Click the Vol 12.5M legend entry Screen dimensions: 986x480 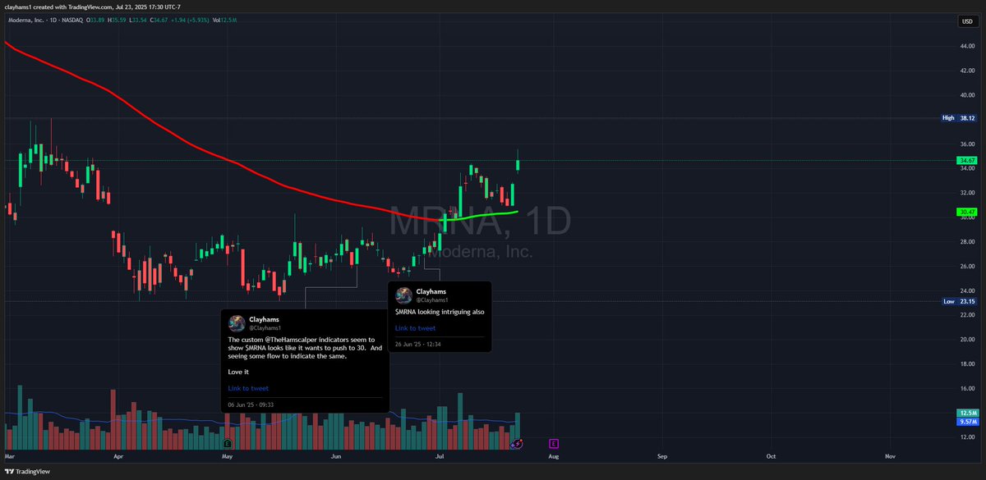(224, 21)
